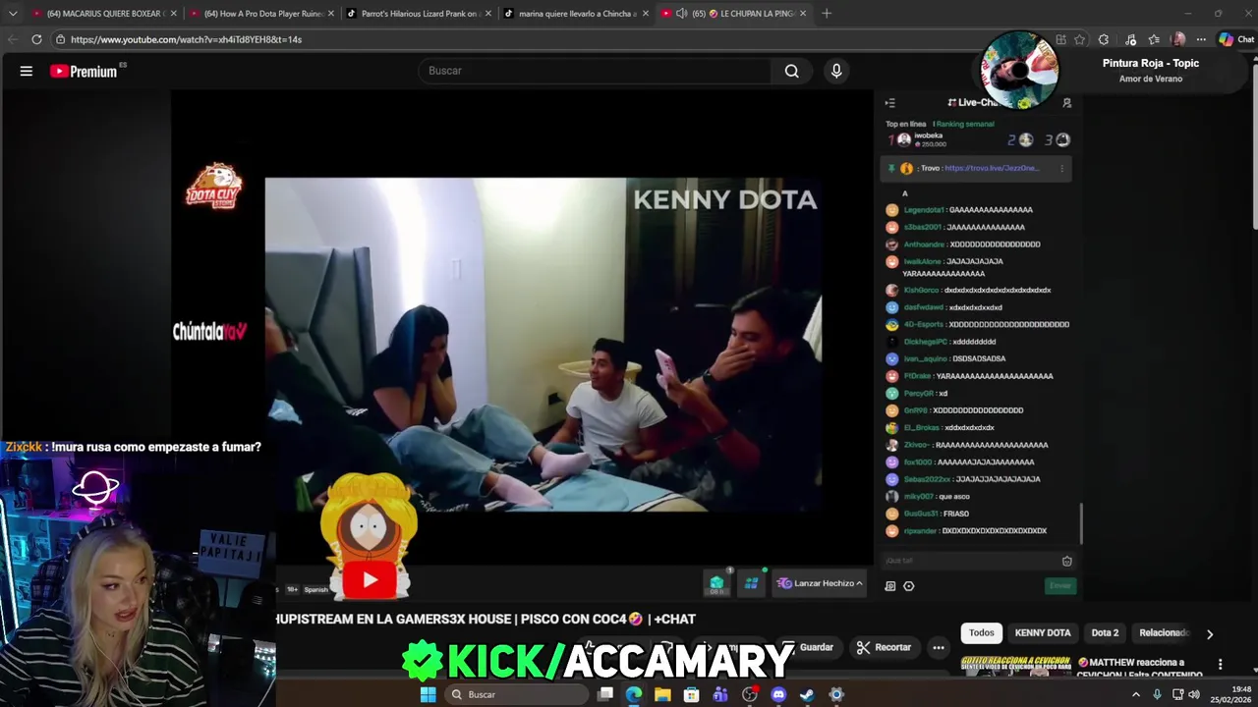Show more filter chips with right arrow
Viewport: 1258px width, 707px height.
(1209, 633)
